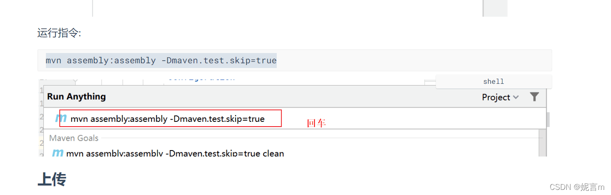Viewport: 611px width, 195px height.
Task: Click the editor scrollbar right of popup
Action: (548, 120)
